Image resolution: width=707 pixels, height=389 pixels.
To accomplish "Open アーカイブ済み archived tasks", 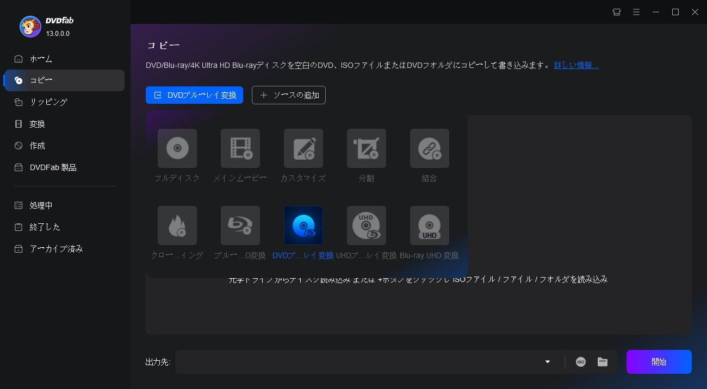I will 65,249.
